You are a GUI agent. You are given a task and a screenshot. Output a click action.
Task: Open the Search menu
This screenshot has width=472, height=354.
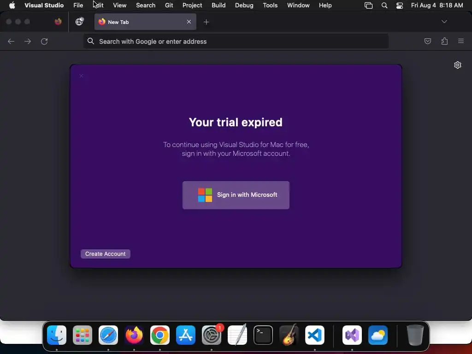click(146, 5)
